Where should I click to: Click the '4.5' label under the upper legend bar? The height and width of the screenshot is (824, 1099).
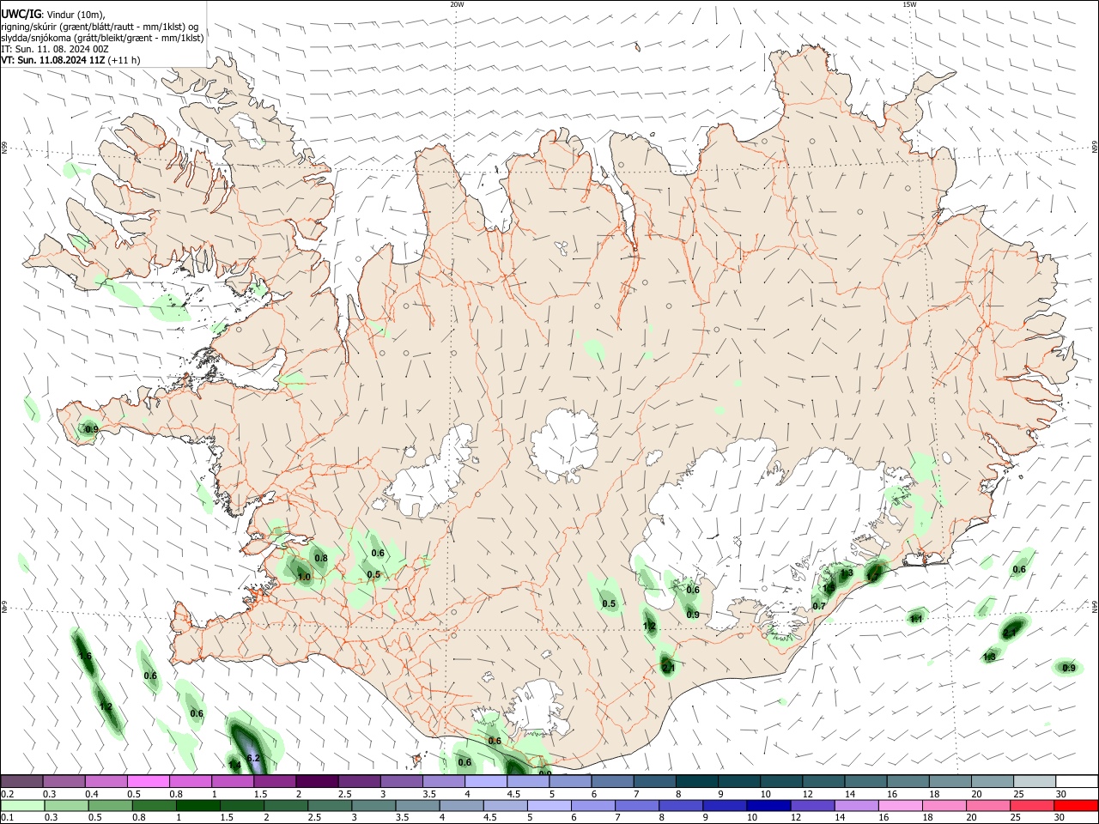pos(513,795)
